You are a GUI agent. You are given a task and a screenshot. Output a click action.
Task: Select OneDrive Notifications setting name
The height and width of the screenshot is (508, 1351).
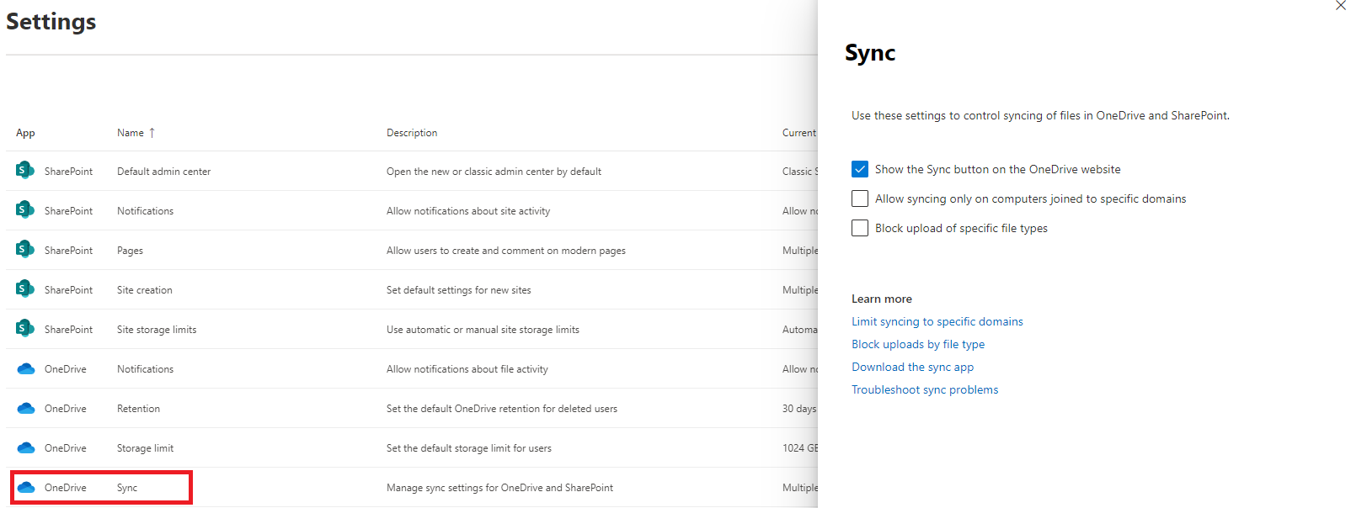click(145, 369)
